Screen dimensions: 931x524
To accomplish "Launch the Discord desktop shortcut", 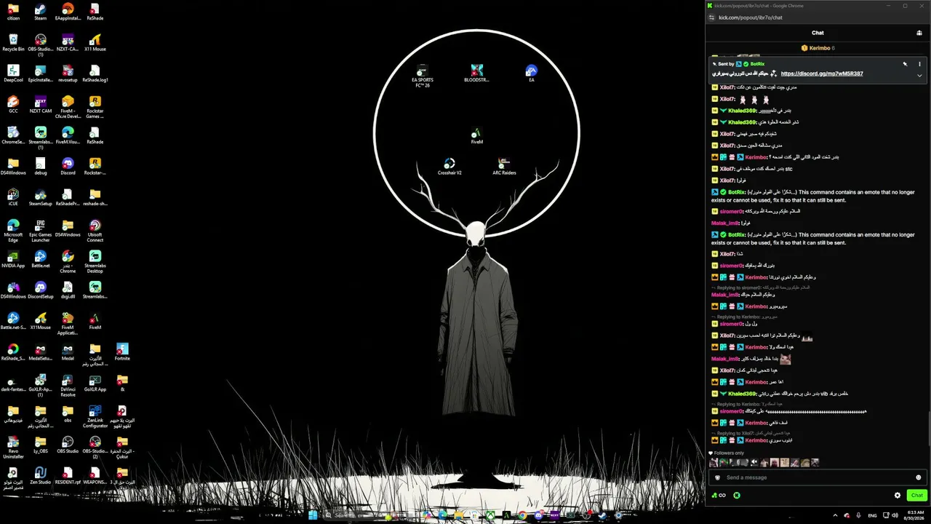I will click(68, 167).
